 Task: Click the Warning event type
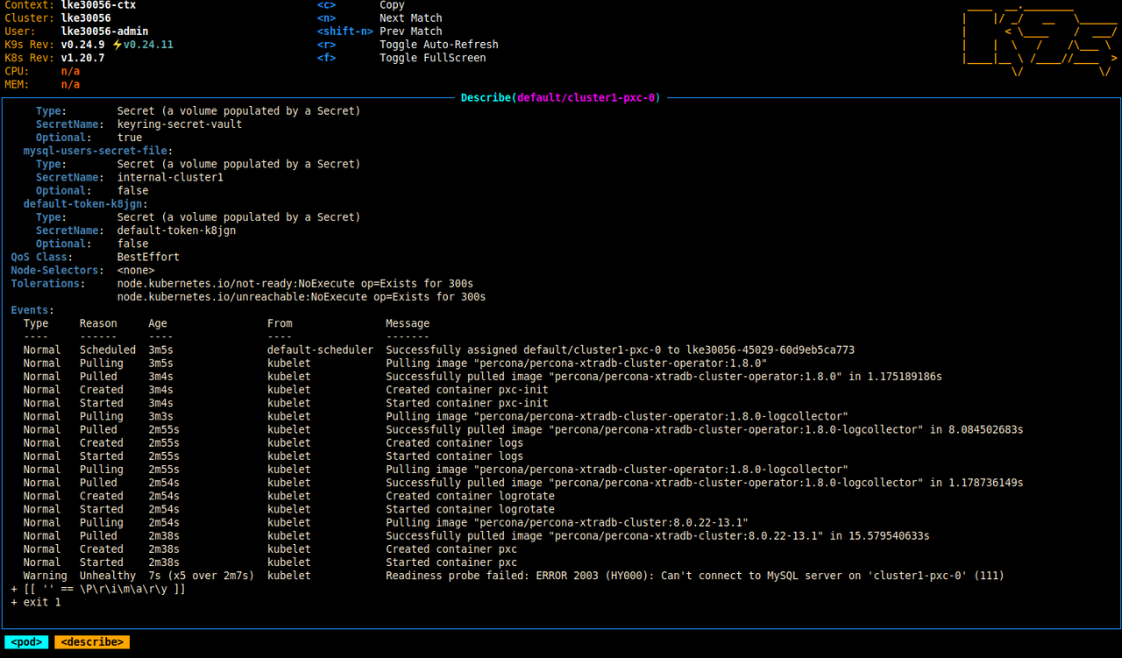pos(45,576)
